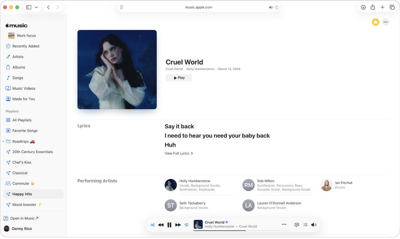Open Rob Milton's RM avatar
Image resolution: width=400 pixels, height=239 pixels.
249,185
